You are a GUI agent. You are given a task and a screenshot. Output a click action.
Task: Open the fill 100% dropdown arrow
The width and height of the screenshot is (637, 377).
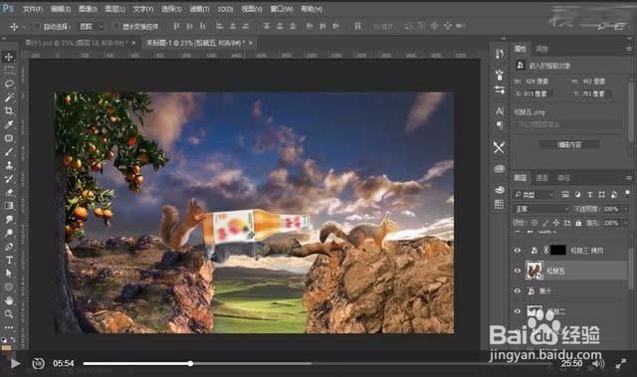(625, 223)
